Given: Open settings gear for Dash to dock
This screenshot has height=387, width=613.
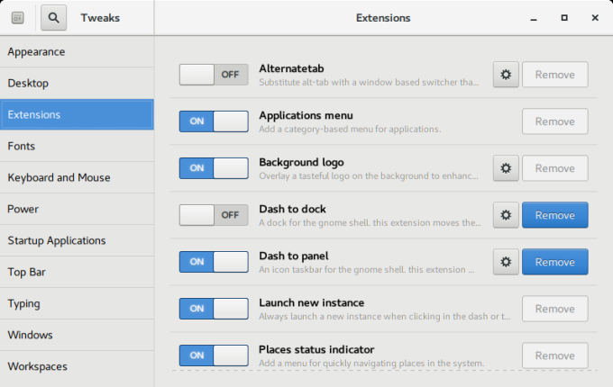Looking at the screenshot, I should point(506,215).
